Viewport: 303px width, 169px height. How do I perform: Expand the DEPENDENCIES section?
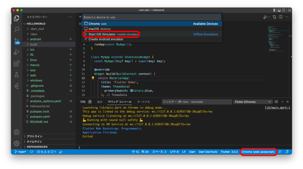(49, 147)
